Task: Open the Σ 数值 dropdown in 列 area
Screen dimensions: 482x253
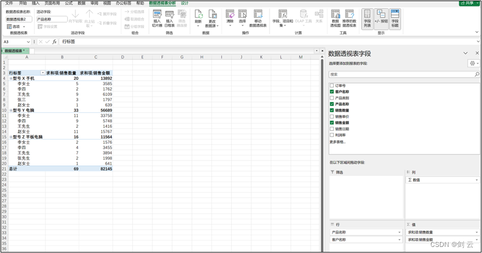Action: coord(476,180)
